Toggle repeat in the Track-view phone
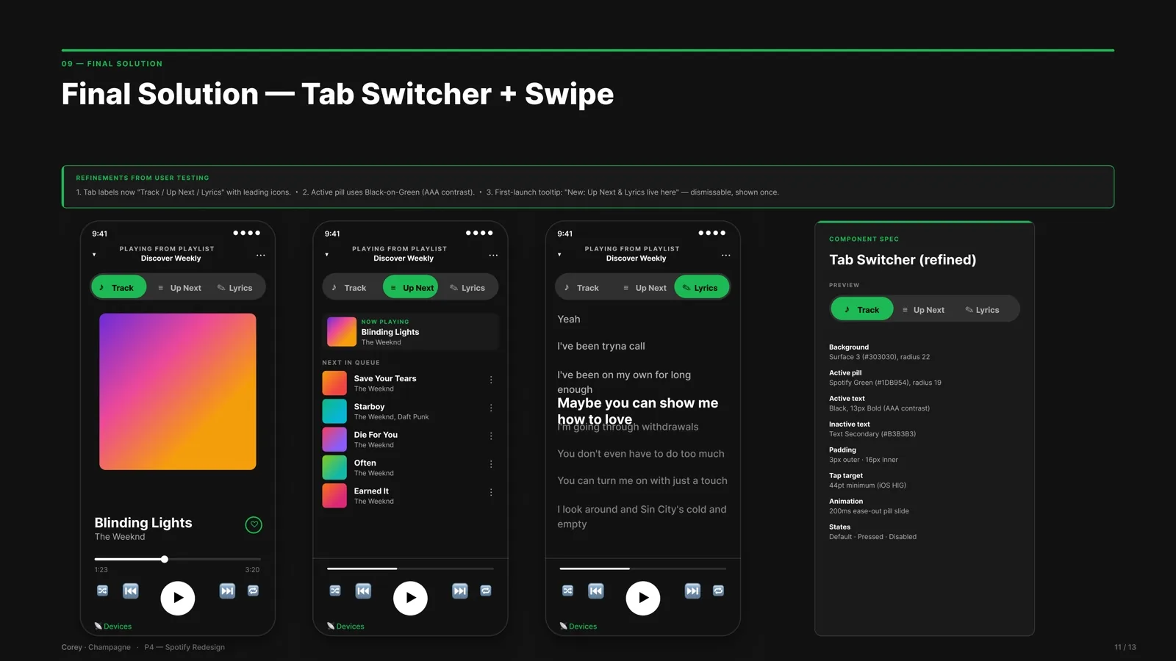The image size is (1176, 661). (x=253, y=590)
